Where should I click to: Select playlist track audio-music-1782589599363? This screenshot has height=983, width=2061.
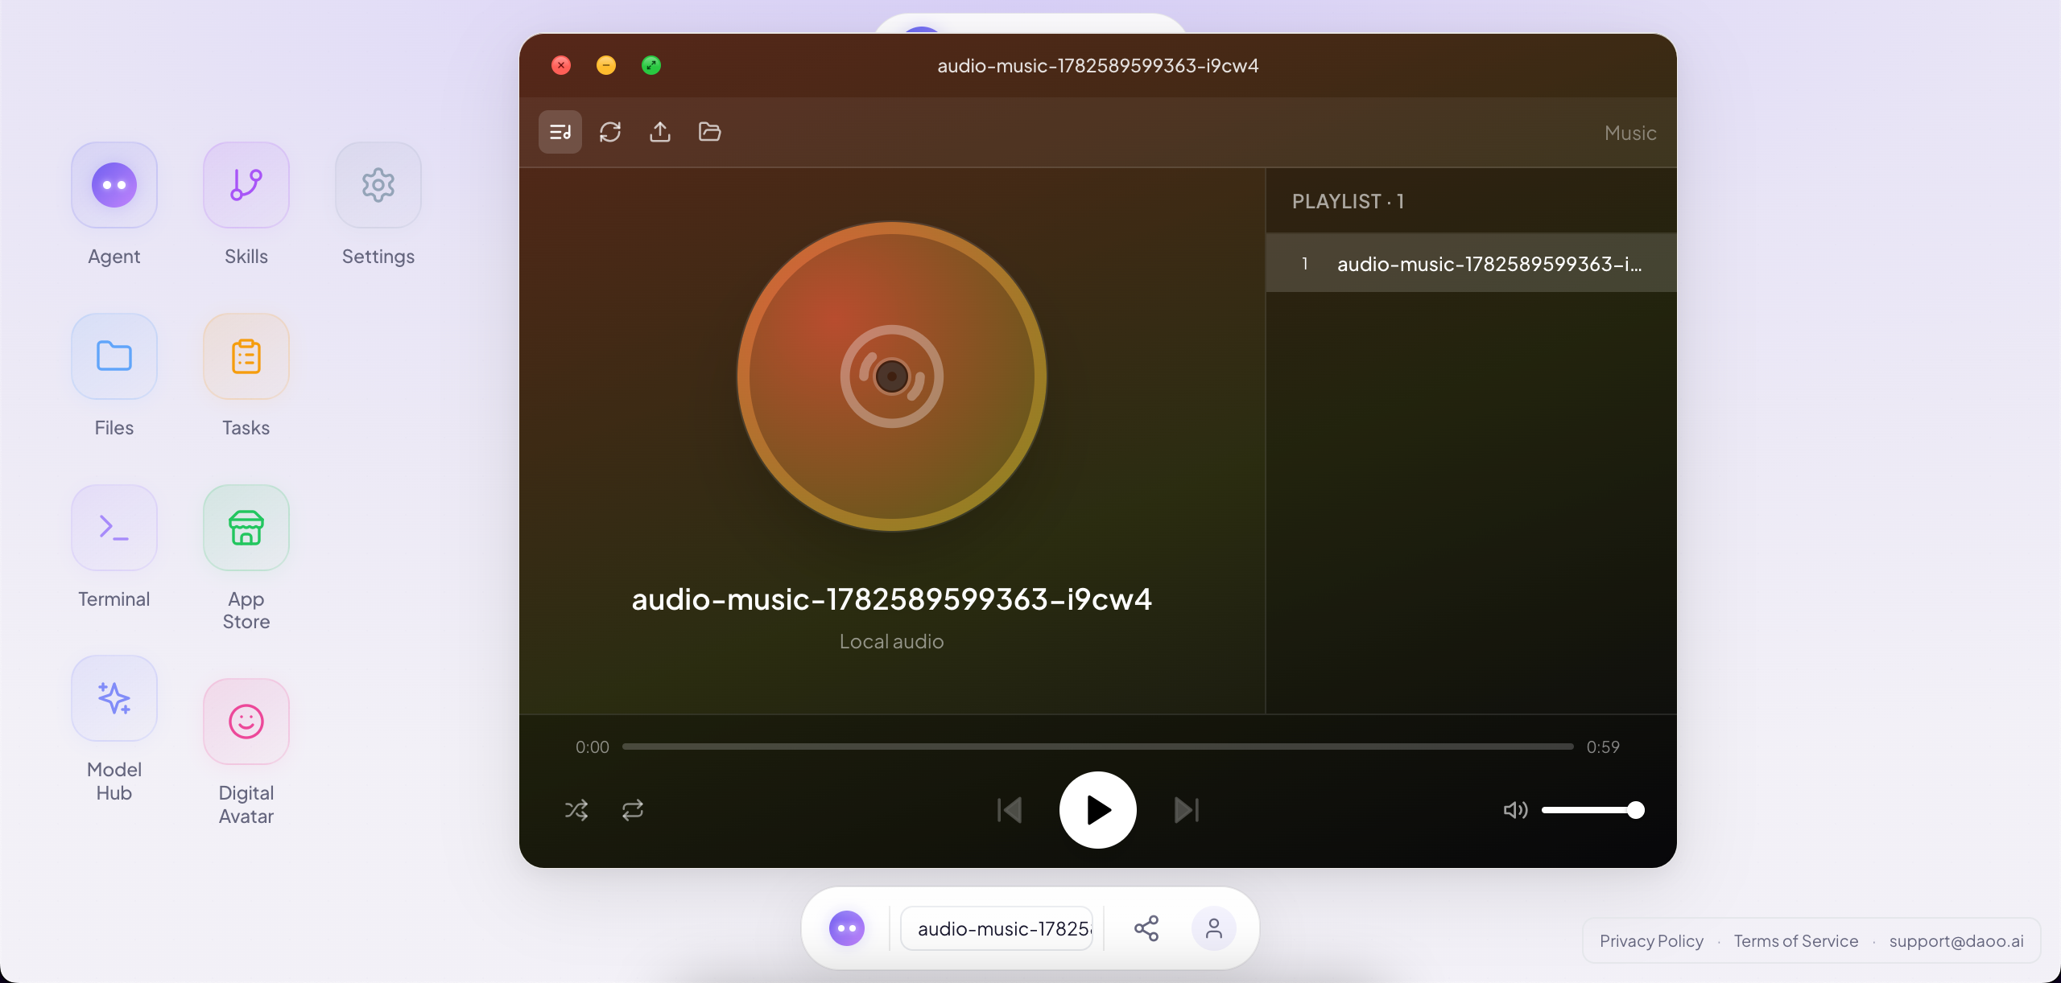click(1472, 264)
